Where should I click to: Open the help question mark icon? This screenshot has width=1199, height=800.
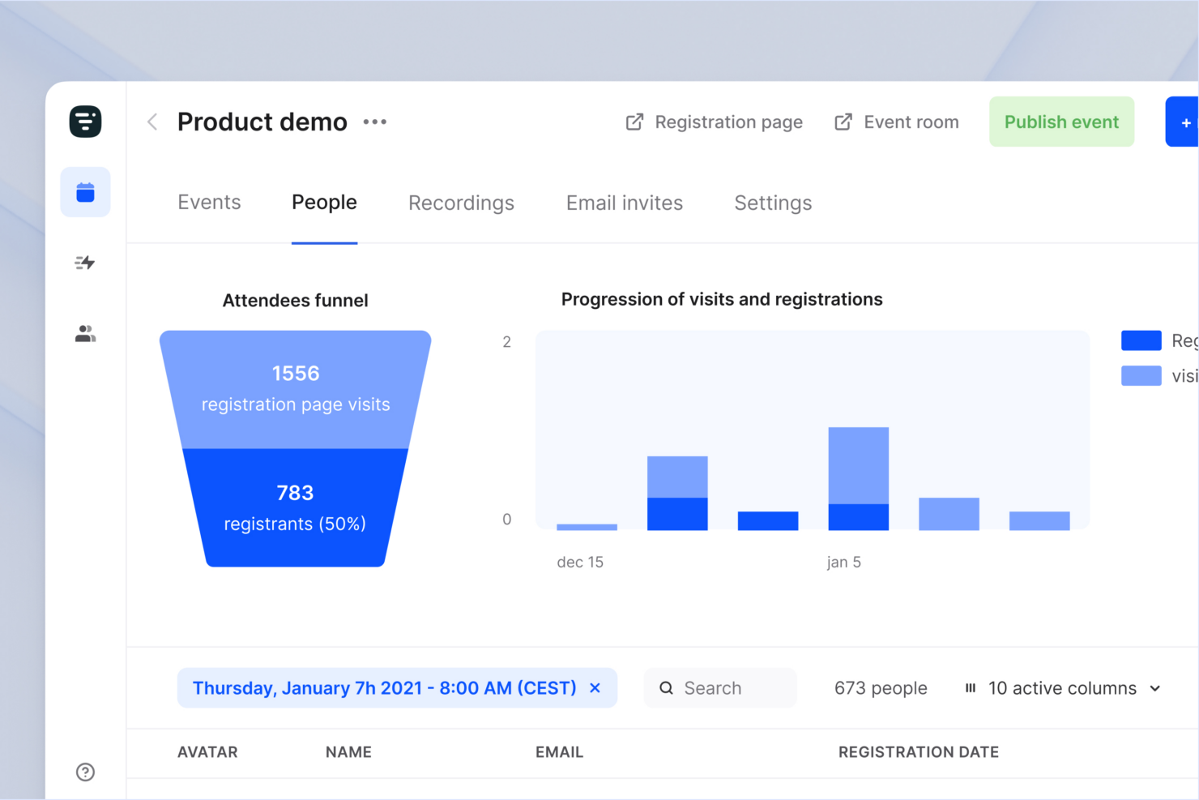85,772
